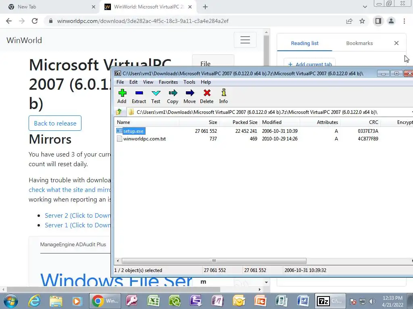
Task: Toggle WinWorld hamburger navigation menu
Action: (245, 40)
